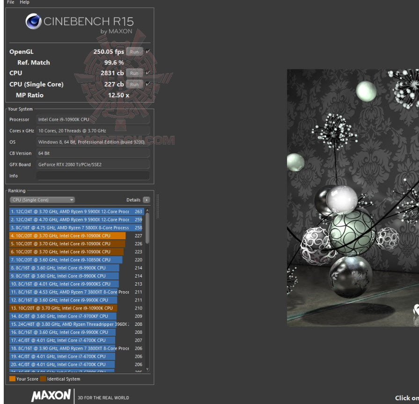Image resolution: width=419 pixels, height=404 pixels.
Task: Select rank 8 i9-9900K entry
Action: [77, 267]
